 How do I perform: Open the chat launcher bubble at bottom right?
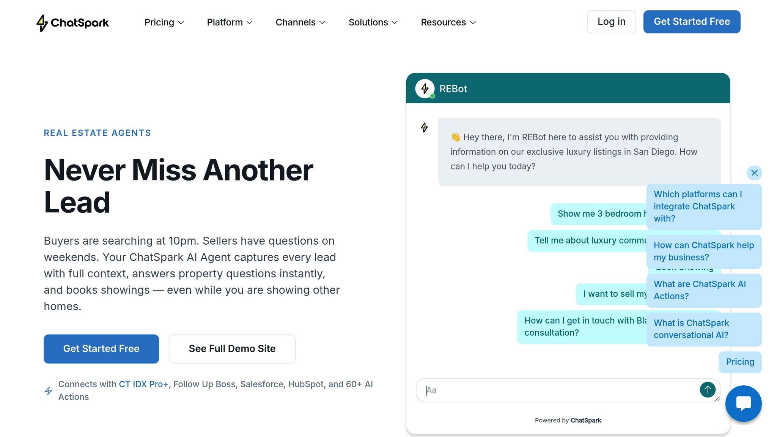click(x=743, y=403)
